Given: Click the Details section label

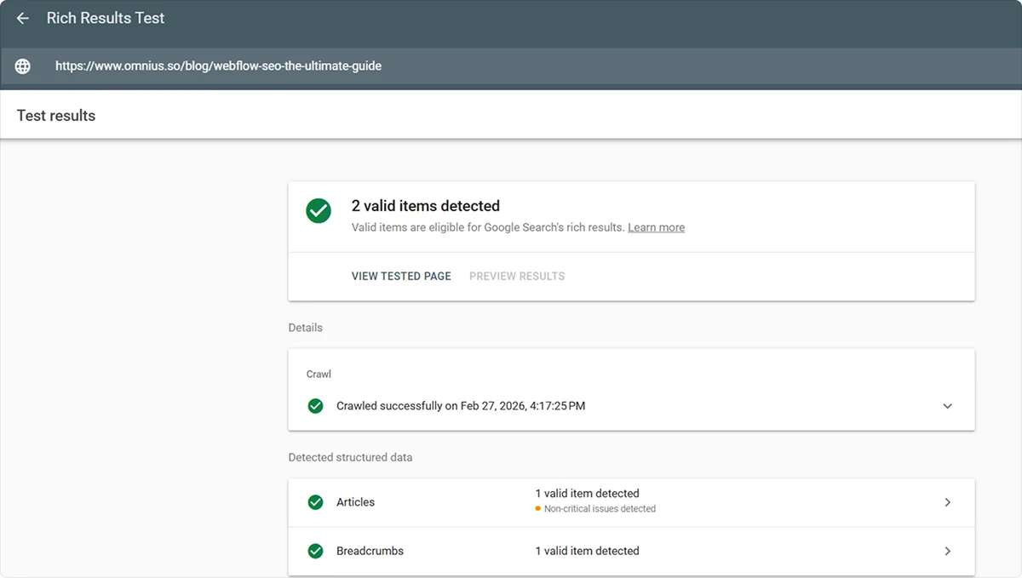Looking at the screenshot, I should [x=306, y=328].
